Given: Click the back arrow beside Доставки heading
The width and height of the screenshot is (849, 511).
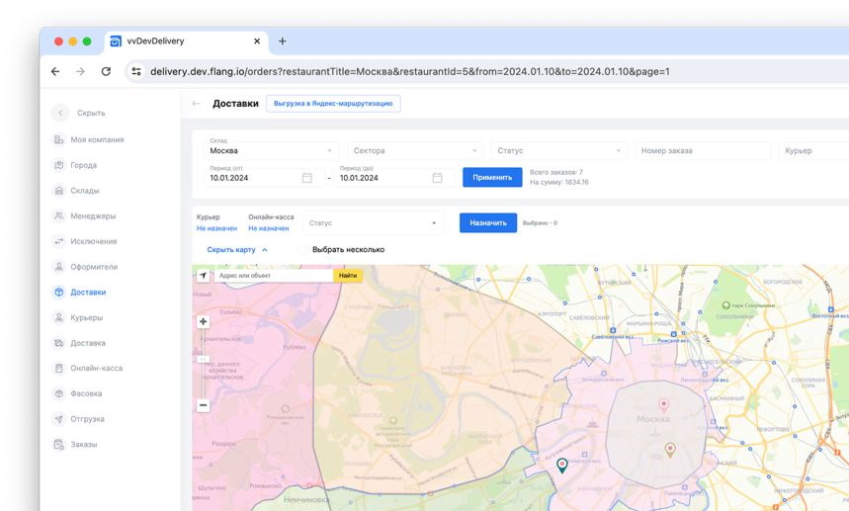Looking at the screenshot, I should pyautogui.click(x=196, y=104).
